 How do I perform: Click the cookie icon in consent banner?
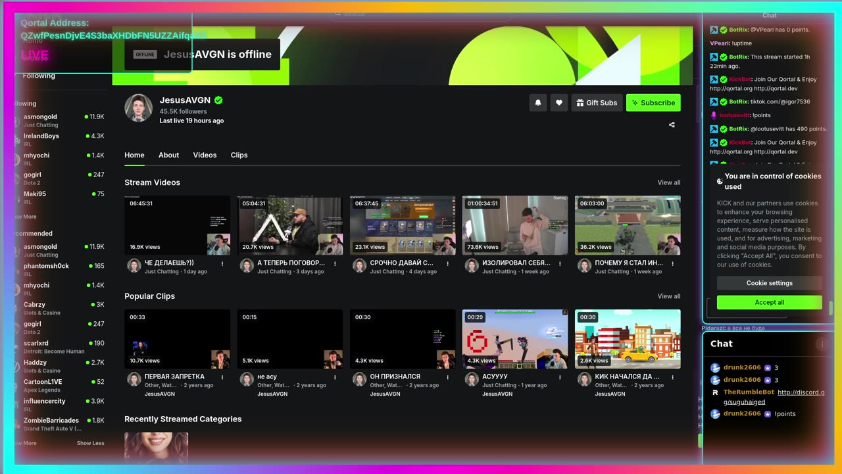[x=720, y=181]
